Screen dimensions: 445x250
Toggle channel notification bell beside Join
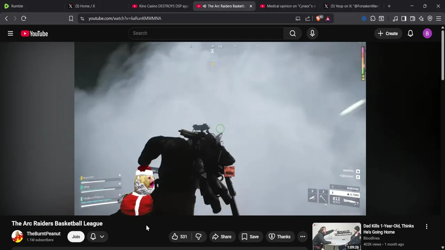[x=93, y=237]
